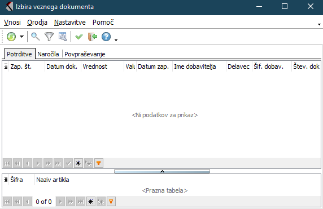Viewport: 323px width, 209px height.
Task: Sort by Zap. št. column header
Action: pyautogui.click(x=27, y=66)
